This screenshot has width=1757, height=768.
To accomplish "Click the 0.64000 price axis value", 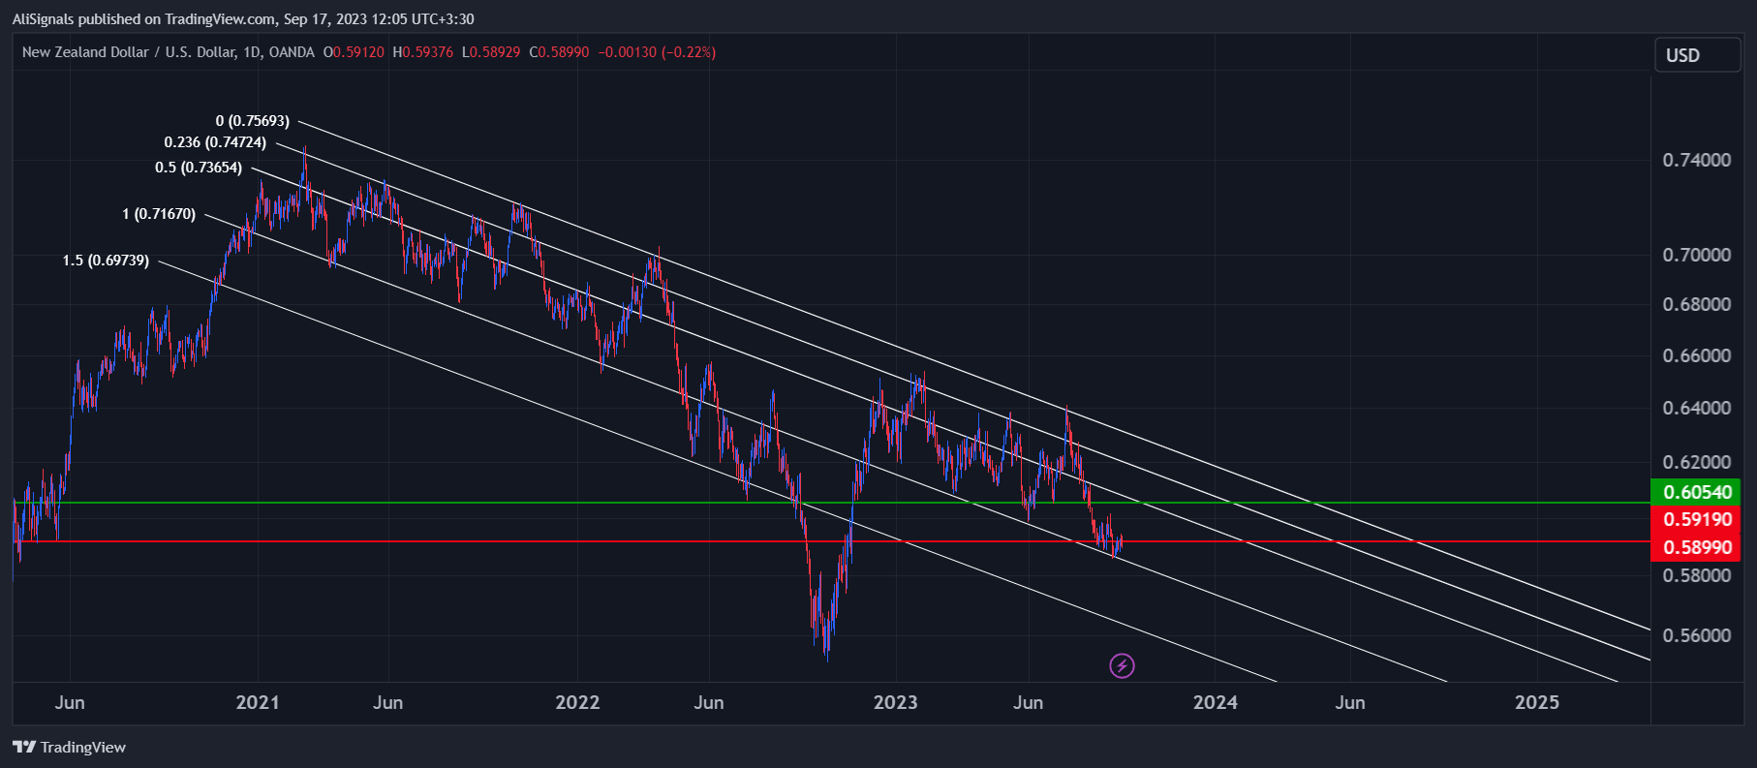I will 1697,408.
